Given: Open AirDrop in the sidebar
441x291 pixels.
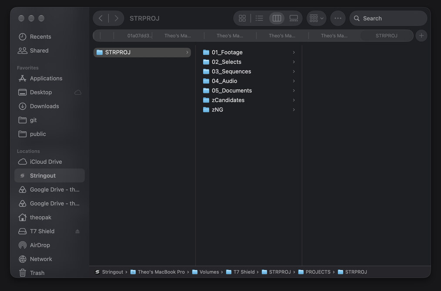Looking at the screenshot, I should pyautogui.click(x=50, y=245).
